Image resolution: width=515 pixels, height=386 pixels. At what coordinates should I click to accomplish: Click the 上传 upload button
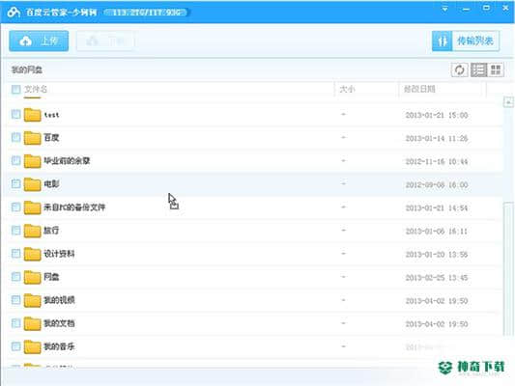(x=39, y=41)
